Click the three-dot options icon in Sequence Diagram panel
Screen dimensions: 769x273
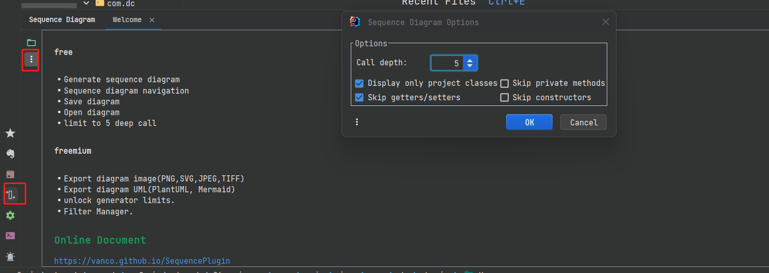(x=32, y=59)
